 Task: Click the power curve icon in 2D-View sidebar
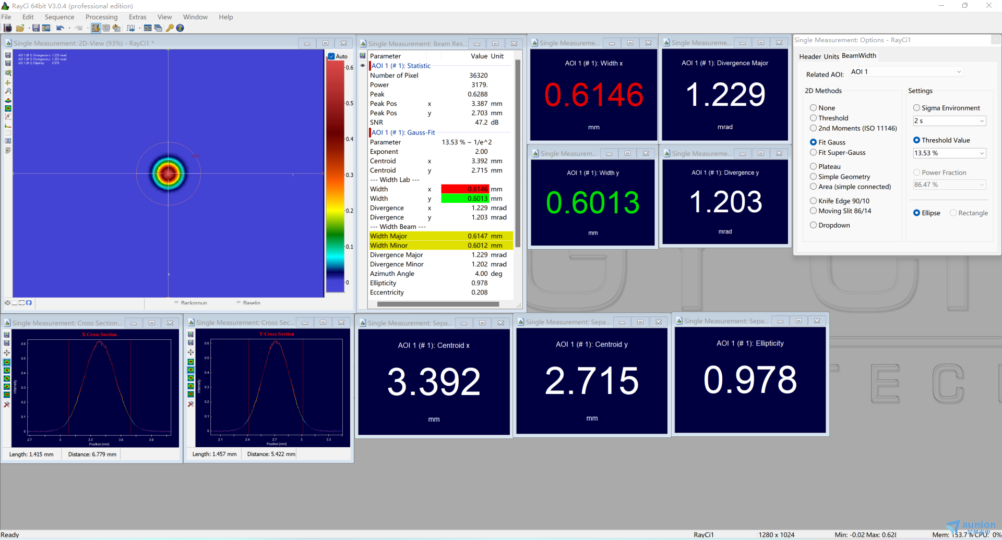coord(8,117)
